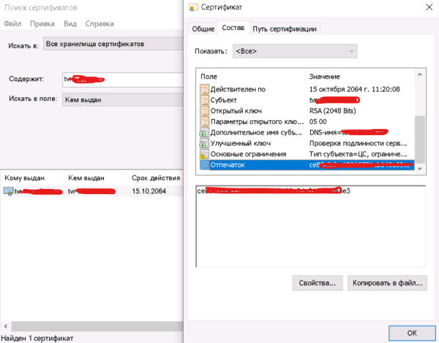Select the Открытый ключ row
This screenshot has width=439, height=343.
[x=307, y=111]
